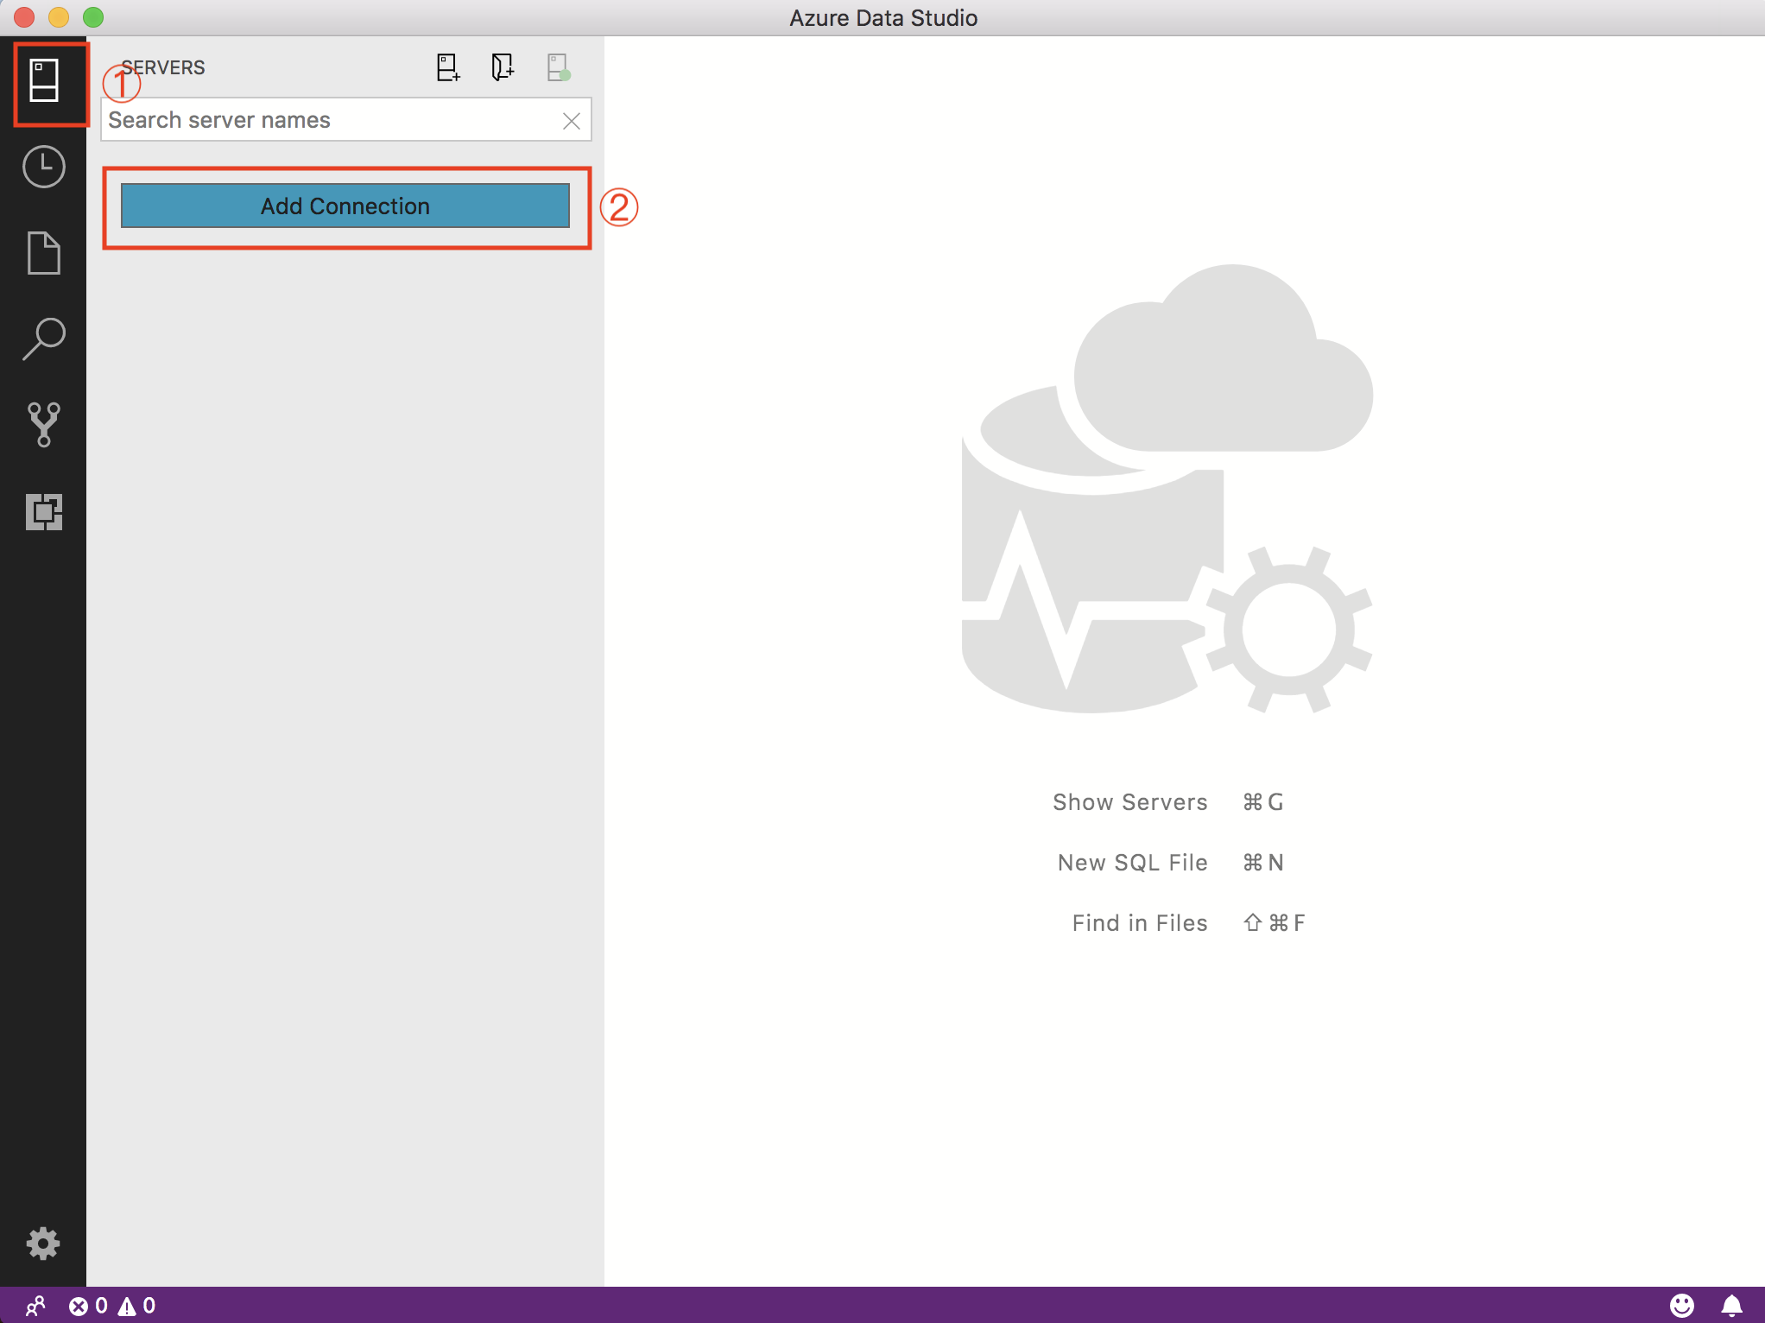Image resolution: width=1765 pixels, height=1323 pixels.
Task: Click the Show Servers shortcut text
Action: coord(1129,802)
